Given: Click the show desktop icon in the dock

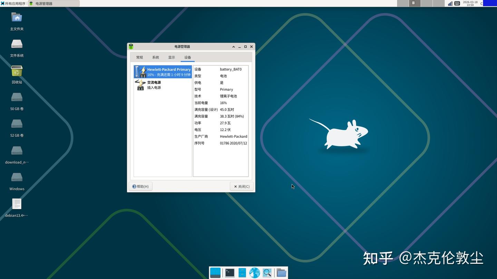Looking at the screenshot, I should point(215,272).
